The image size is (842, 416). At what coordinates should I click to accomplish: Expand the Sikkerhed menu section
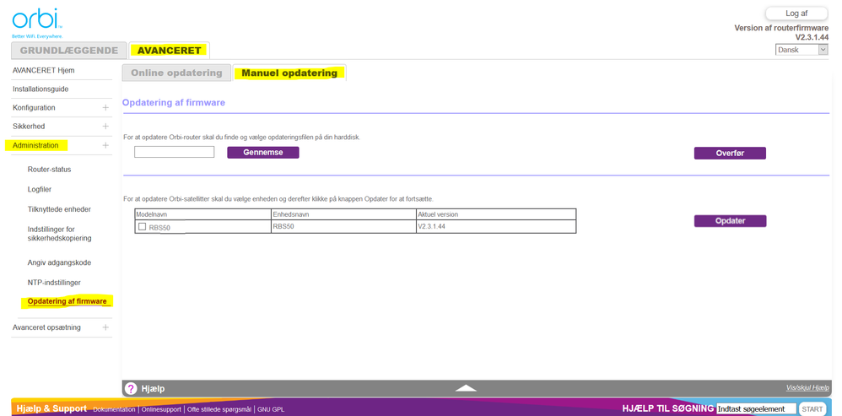click(105, 127)
